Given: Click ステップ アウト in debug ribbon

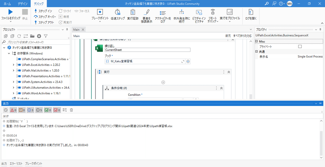Looking at the screenshot, I should click(44, 22).
